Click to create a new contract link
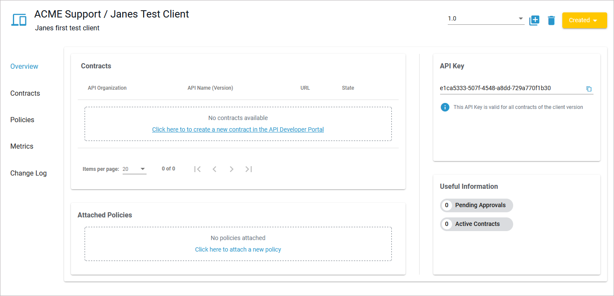Image resolution: width=614 pixels, height=296 pixels. point(238,129)
